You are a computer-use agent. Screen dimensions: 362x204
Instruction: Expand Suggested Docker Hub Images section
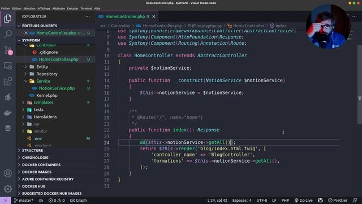click(x=51, y=193)
